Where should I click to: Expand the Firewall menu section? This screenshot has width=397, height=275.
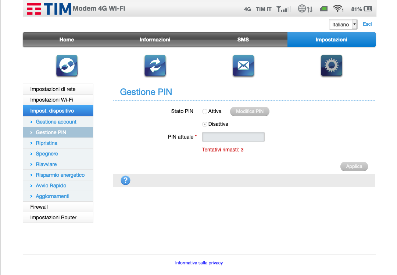(58, 207)
